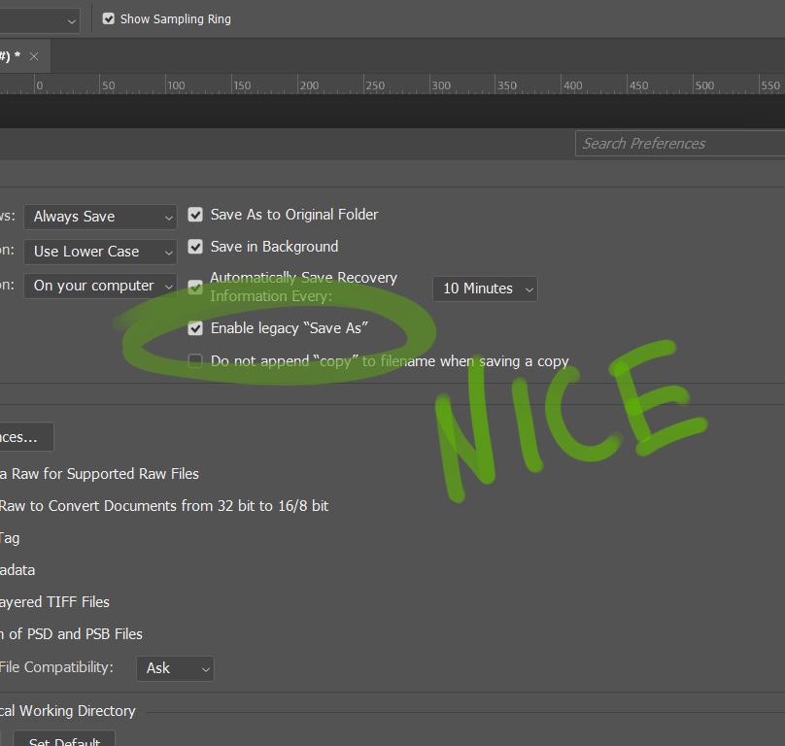
Task: Expand the tool options dropdown beside Show Sampling Ring
Action: [x=39, y=18]
